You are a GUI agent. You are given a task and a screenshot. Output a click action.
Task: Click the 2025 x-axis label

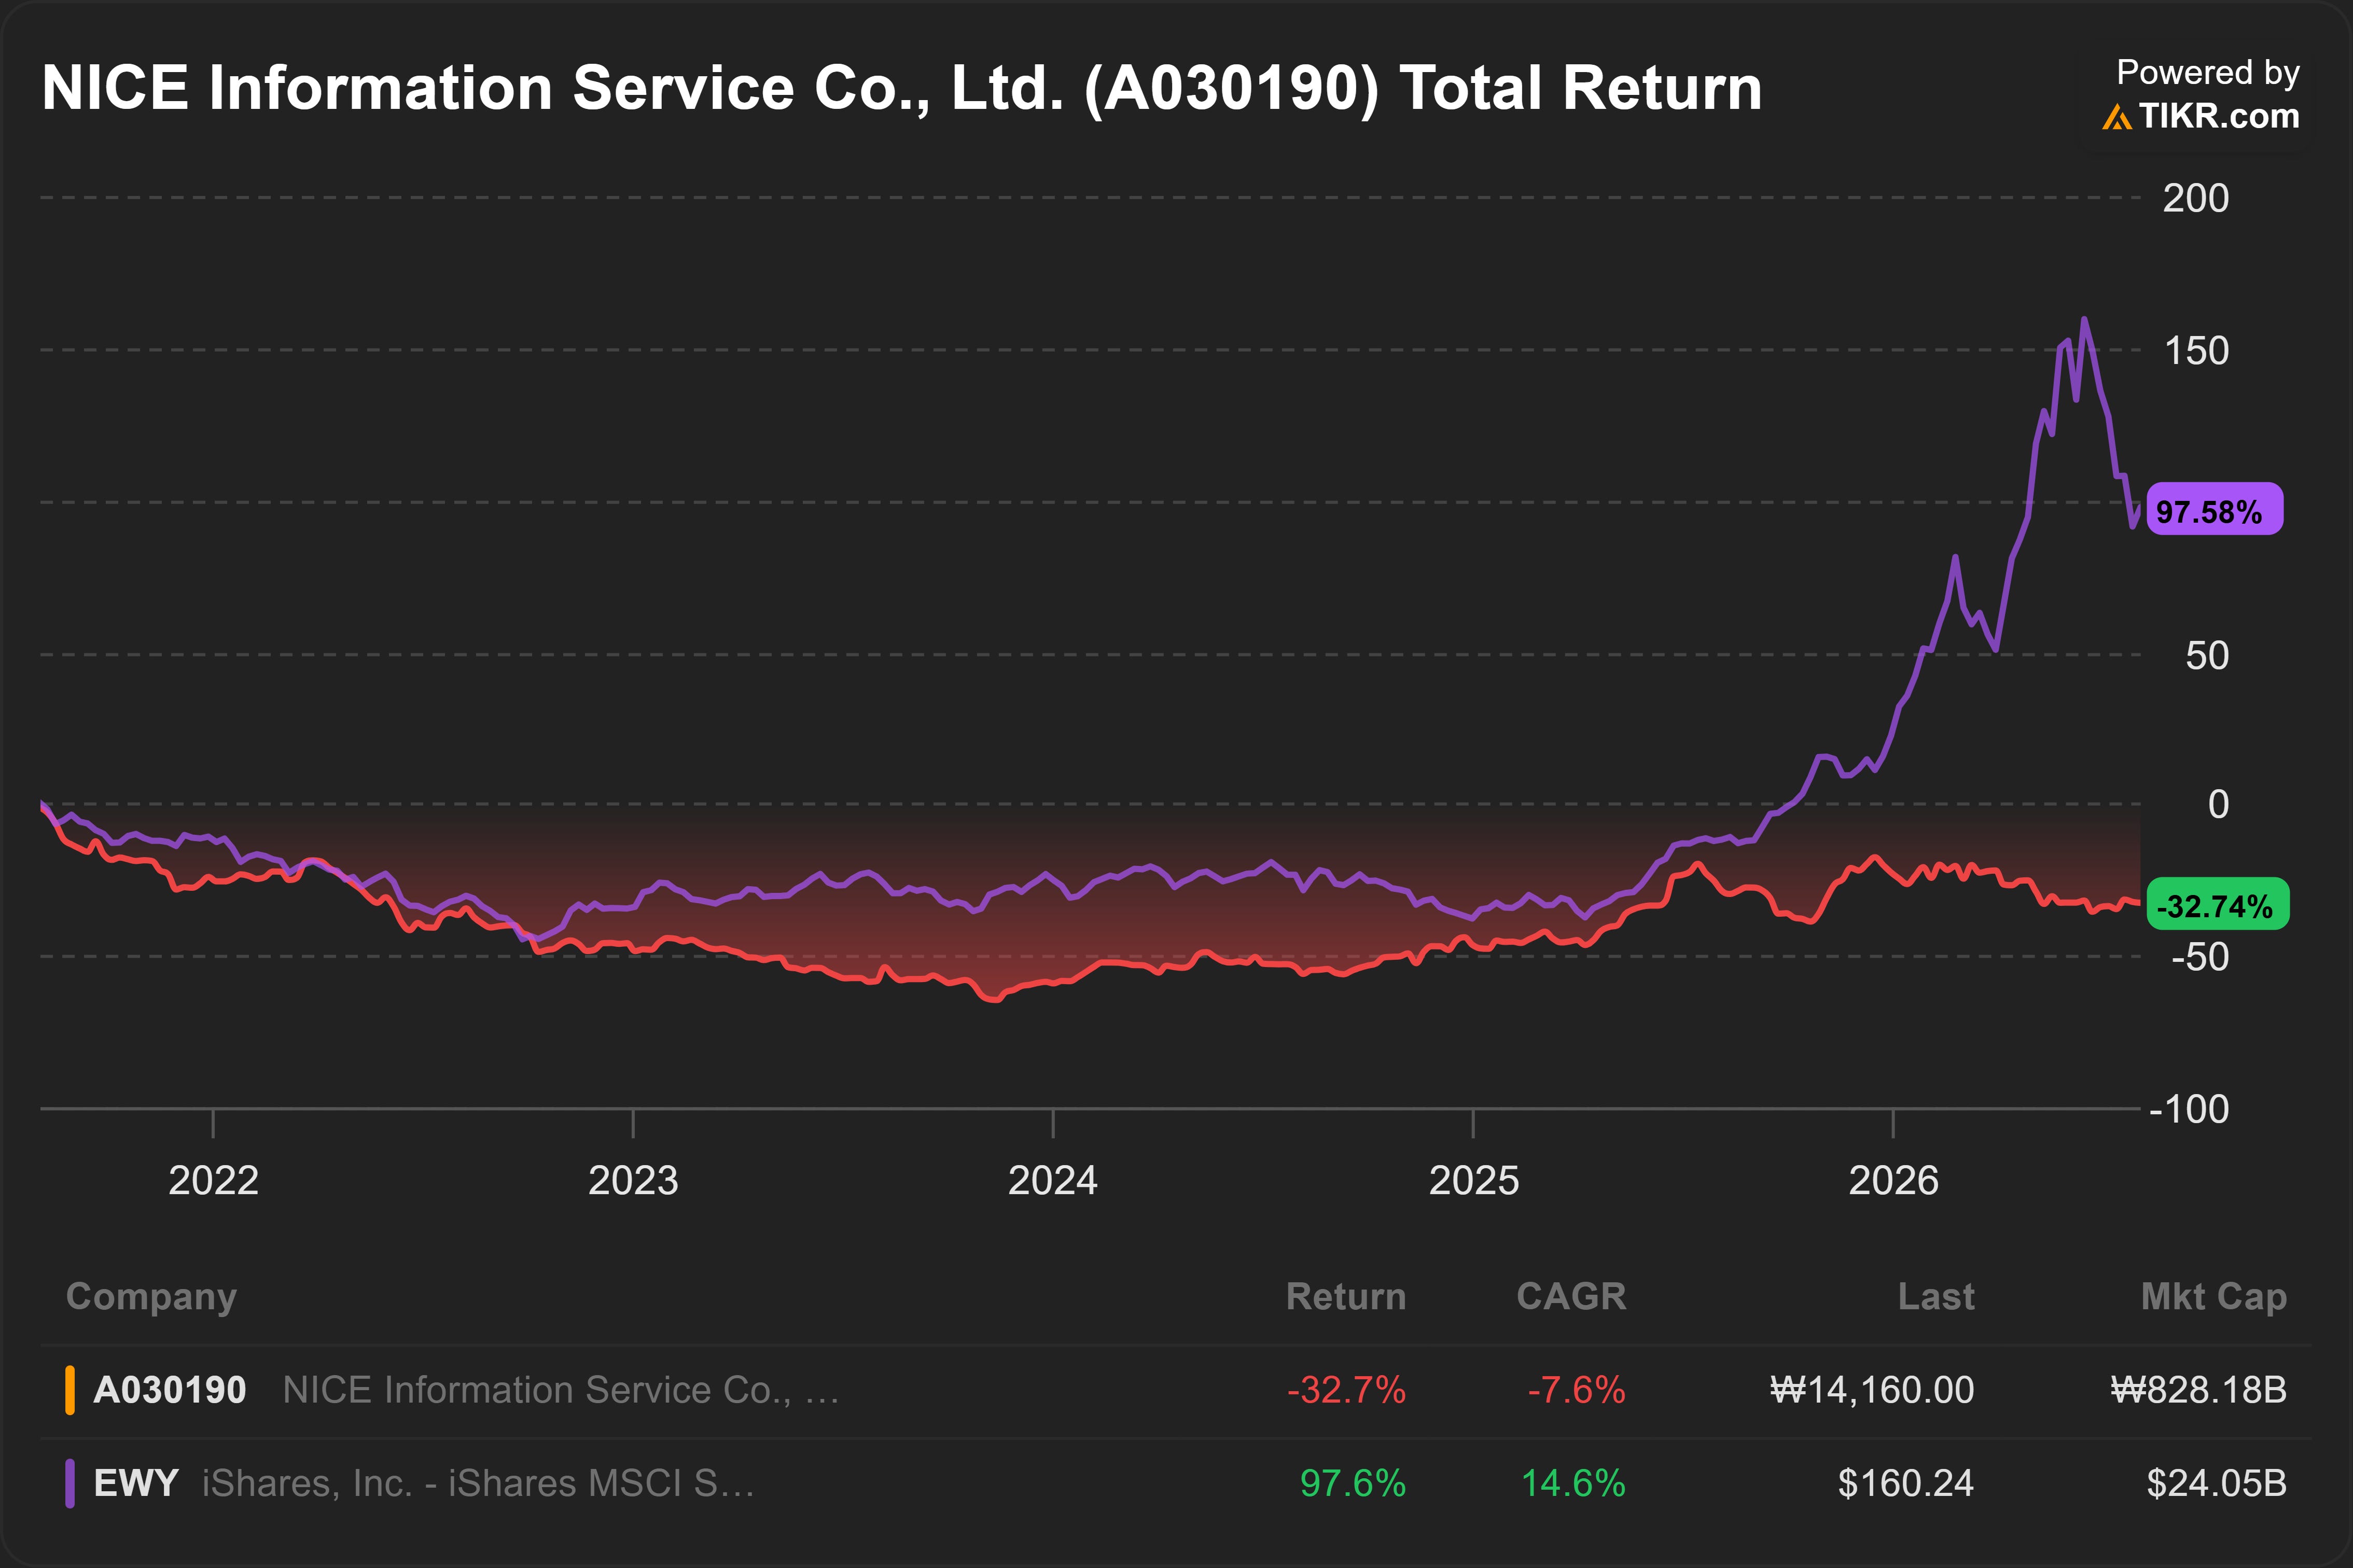(1474, 1181)
